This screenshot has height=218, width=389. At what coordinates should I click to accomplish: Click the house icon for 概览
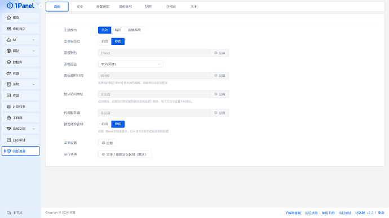(x=9, y=17)
